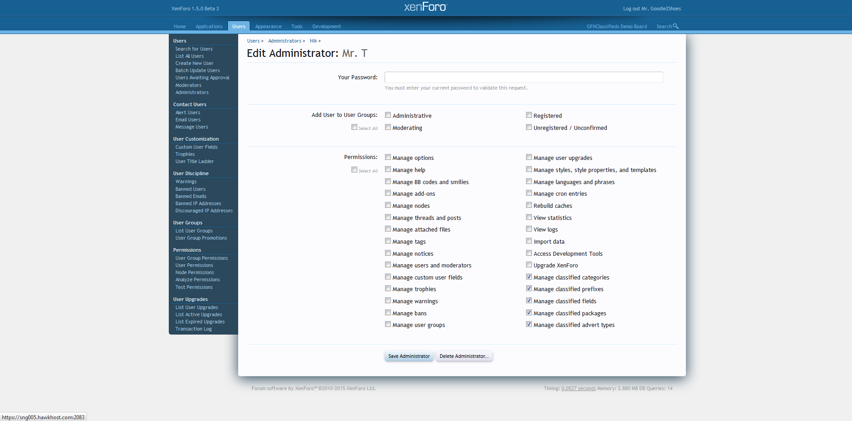The image size is (852, 421).
Task: Enable Upgrade XenForo permission
Action: [x=529, y=265]
